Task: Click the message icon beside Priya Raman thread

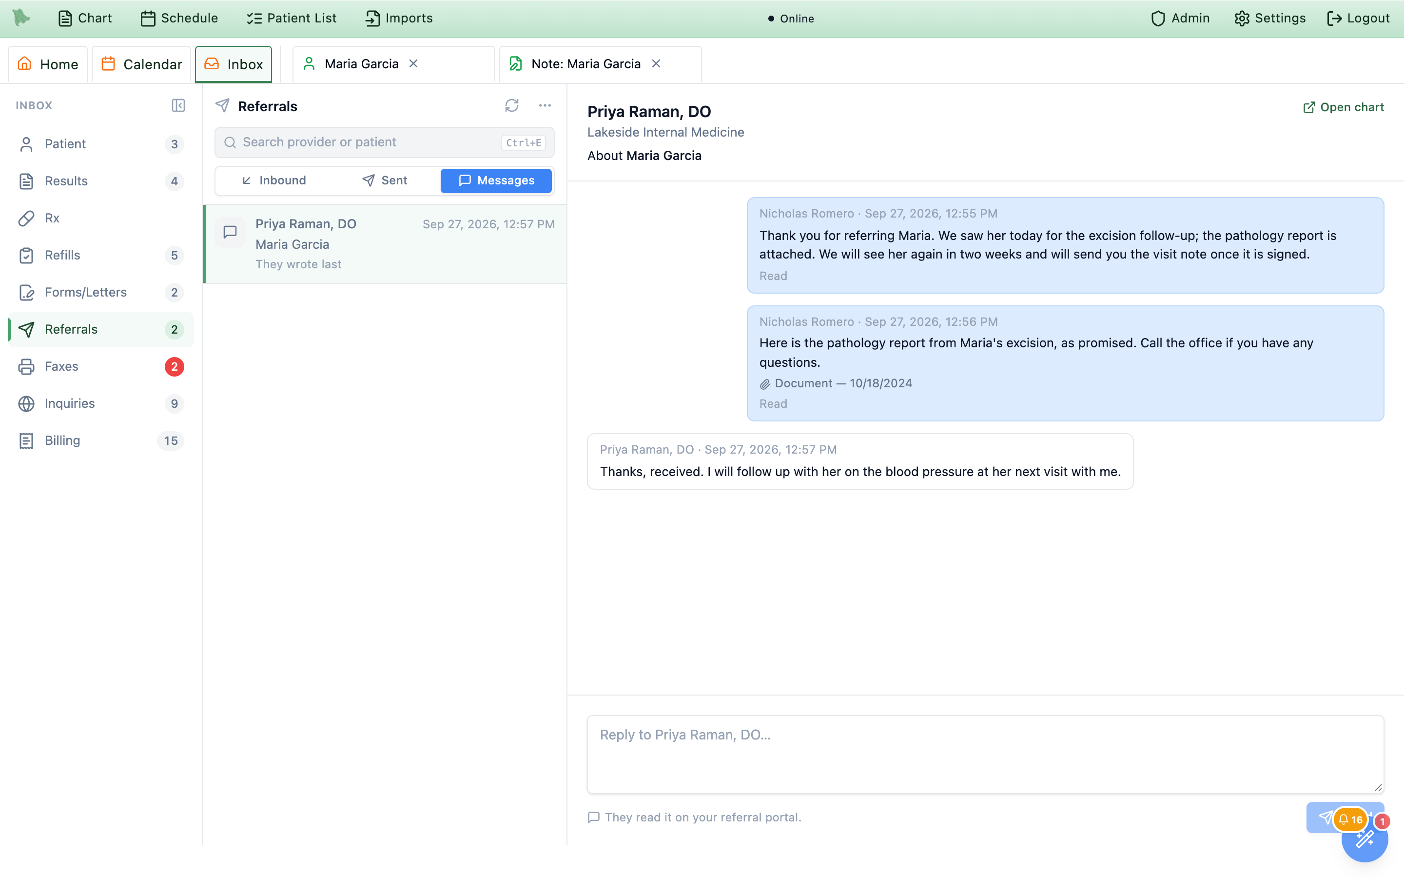Action: [x=230, y=232]
